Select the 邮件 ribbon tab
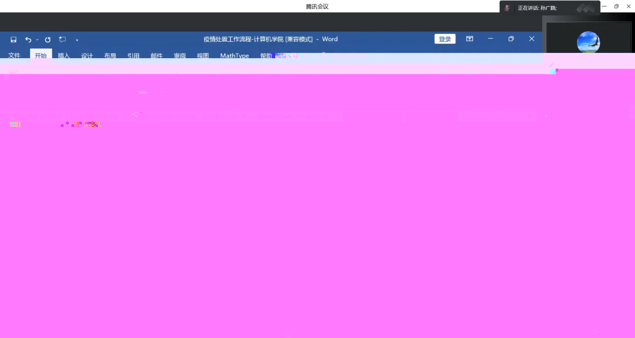Image resolution: width=635 pixels, height=338 pixels. tap(156, 56)
